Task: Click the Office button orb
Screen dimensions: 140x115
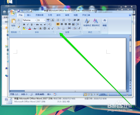Action: [x=13, y=12]
